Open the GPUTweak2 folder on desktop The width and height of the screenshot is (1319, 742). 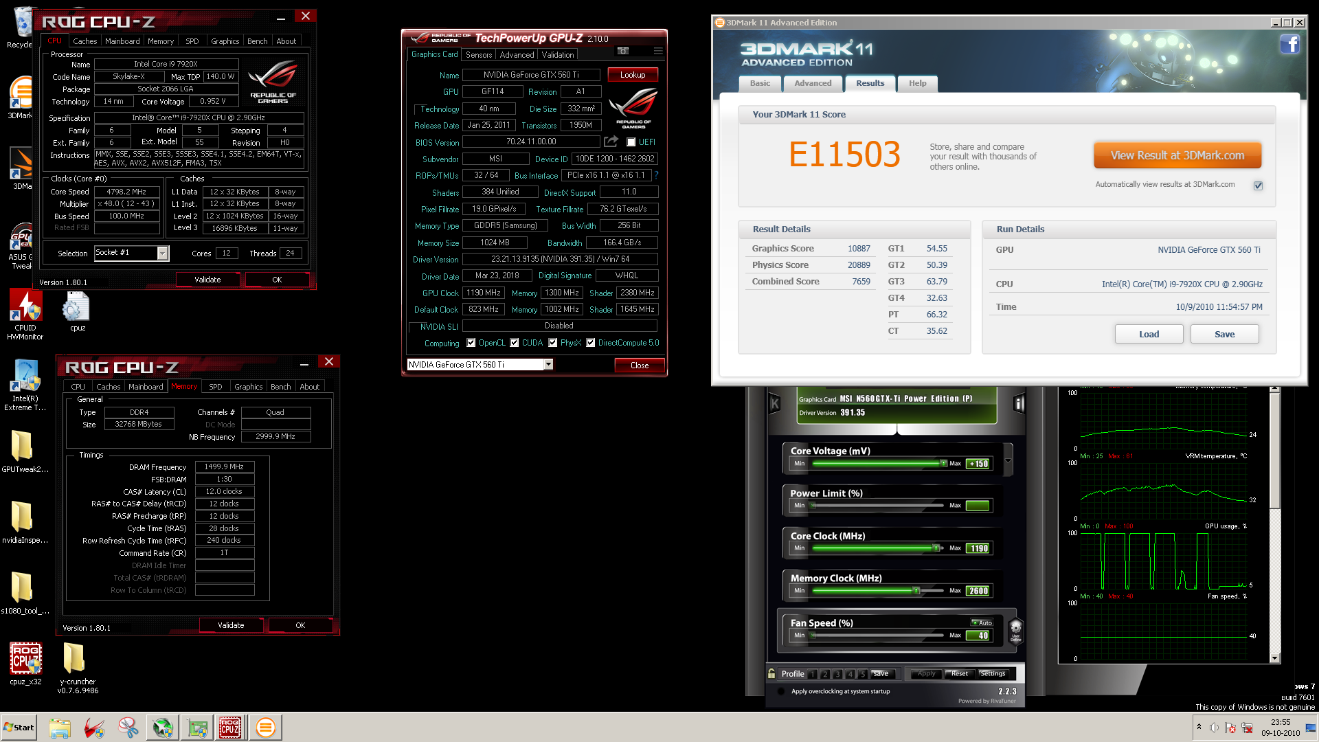(x=24, y=452)
